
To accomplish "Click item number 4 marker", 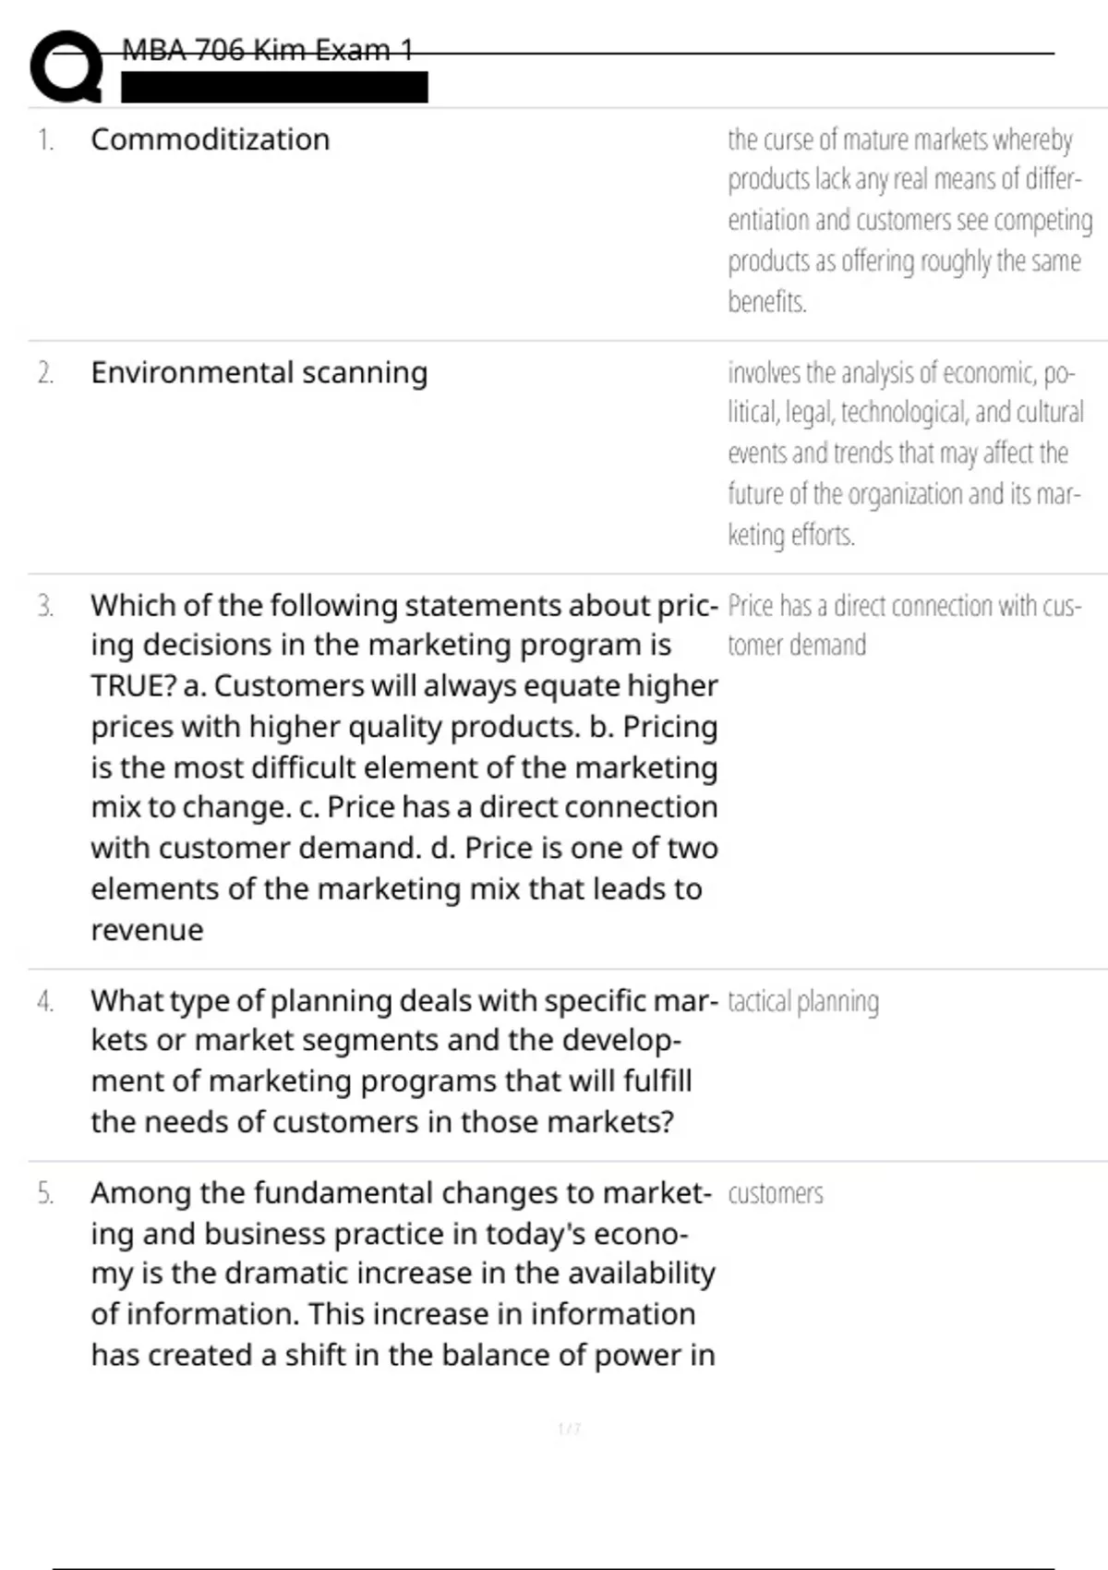I will pos(45,1001).
